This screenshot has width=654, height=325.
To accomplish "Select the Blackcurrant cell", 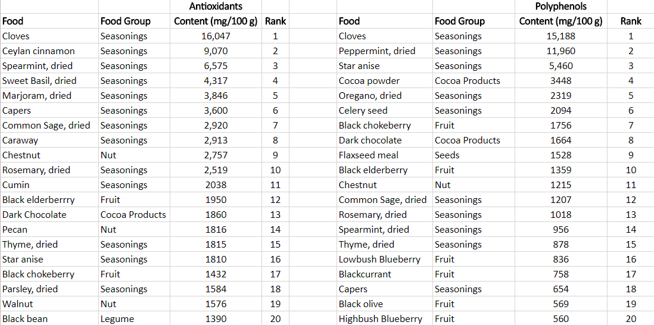I will (385, 274).
